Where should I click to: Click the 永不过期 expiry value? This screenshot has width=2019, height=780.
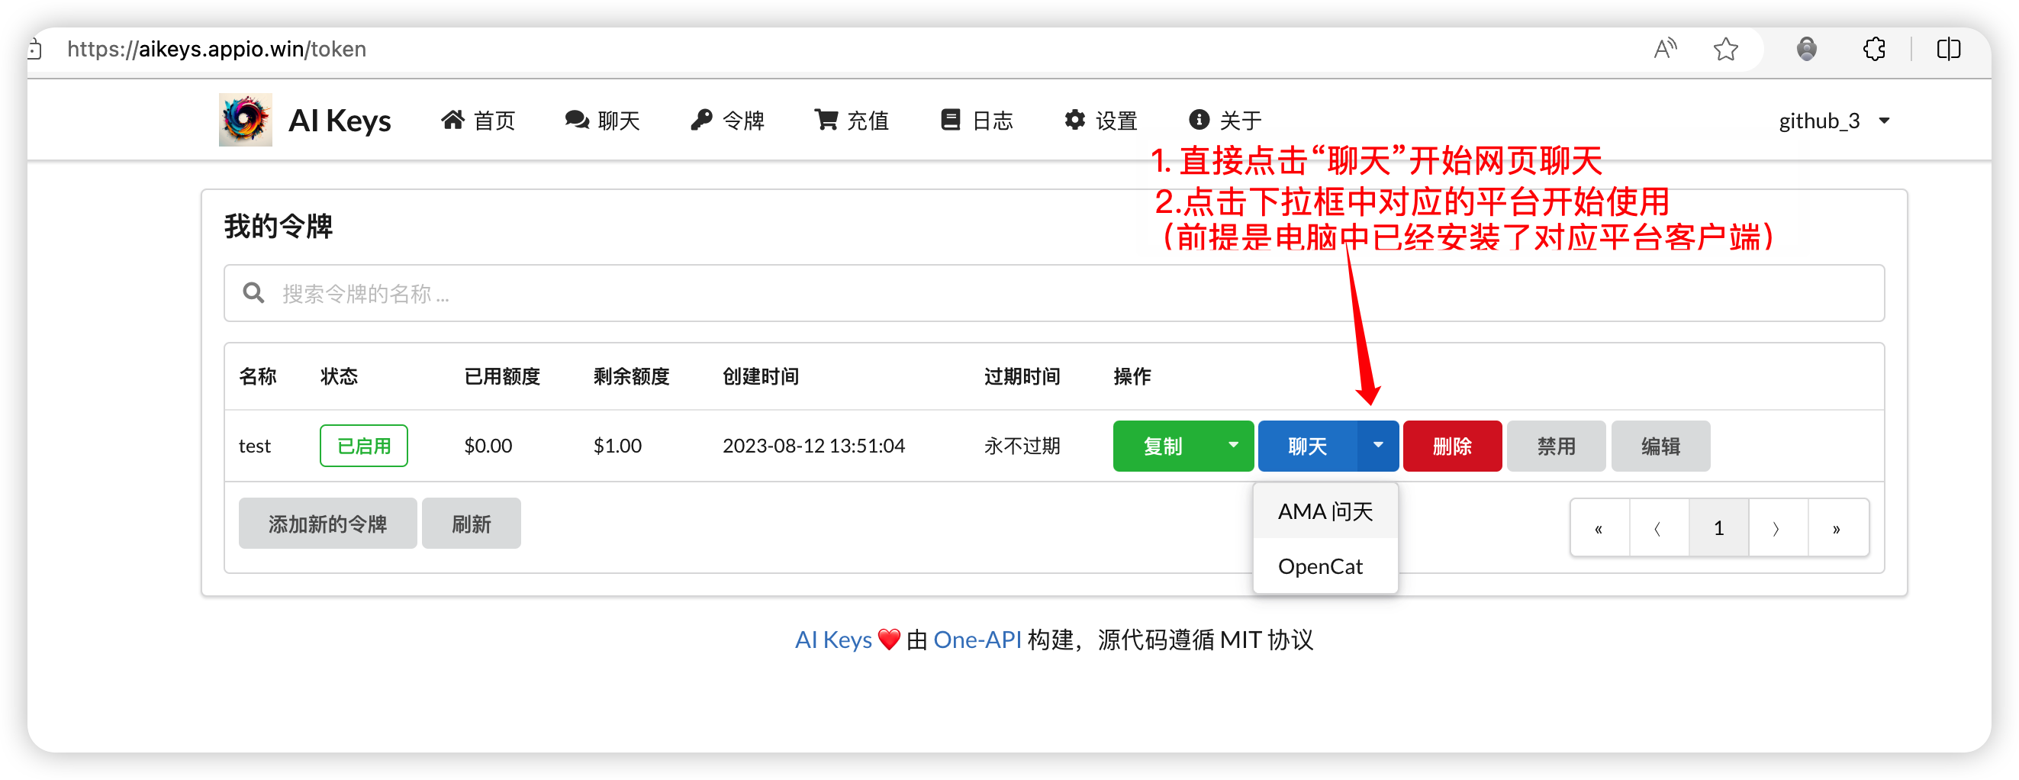[1022, 446]
